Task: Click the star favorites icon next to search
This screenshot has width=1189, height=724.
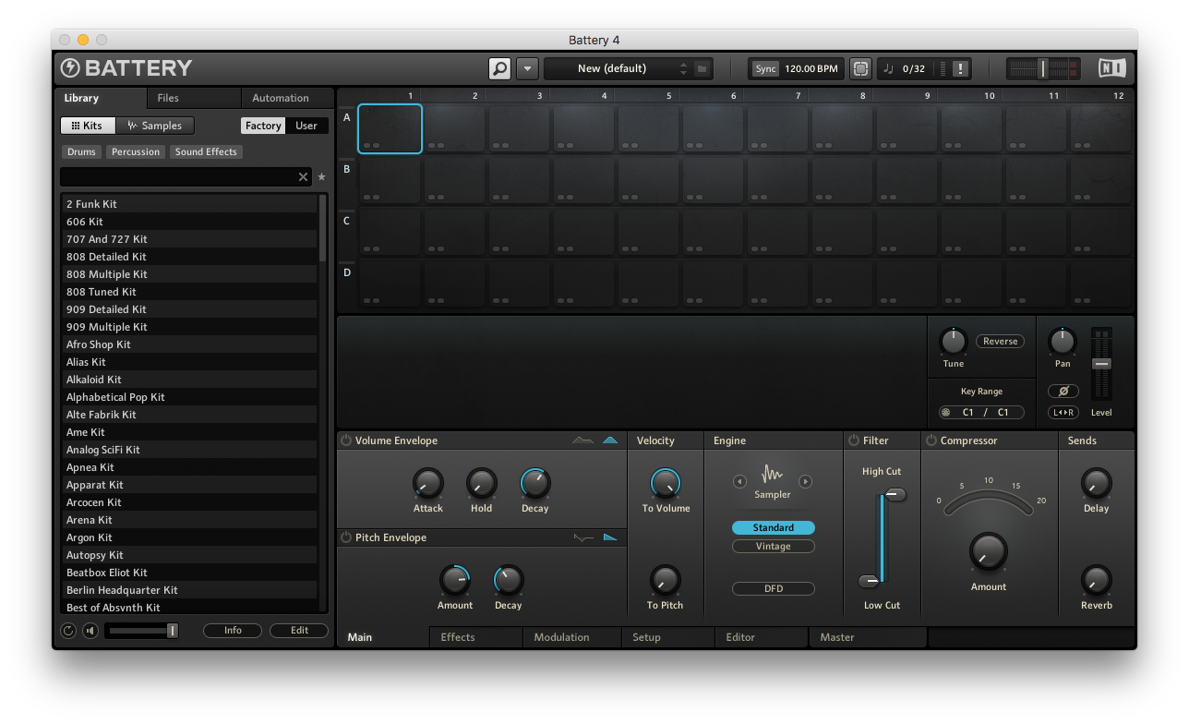Action: 321,177
